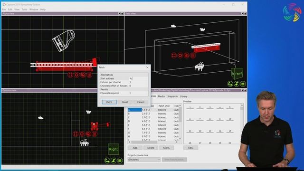Click the Patch button in the dialog
This screenshot has height=171, width=304.
[x=109, y=102]
